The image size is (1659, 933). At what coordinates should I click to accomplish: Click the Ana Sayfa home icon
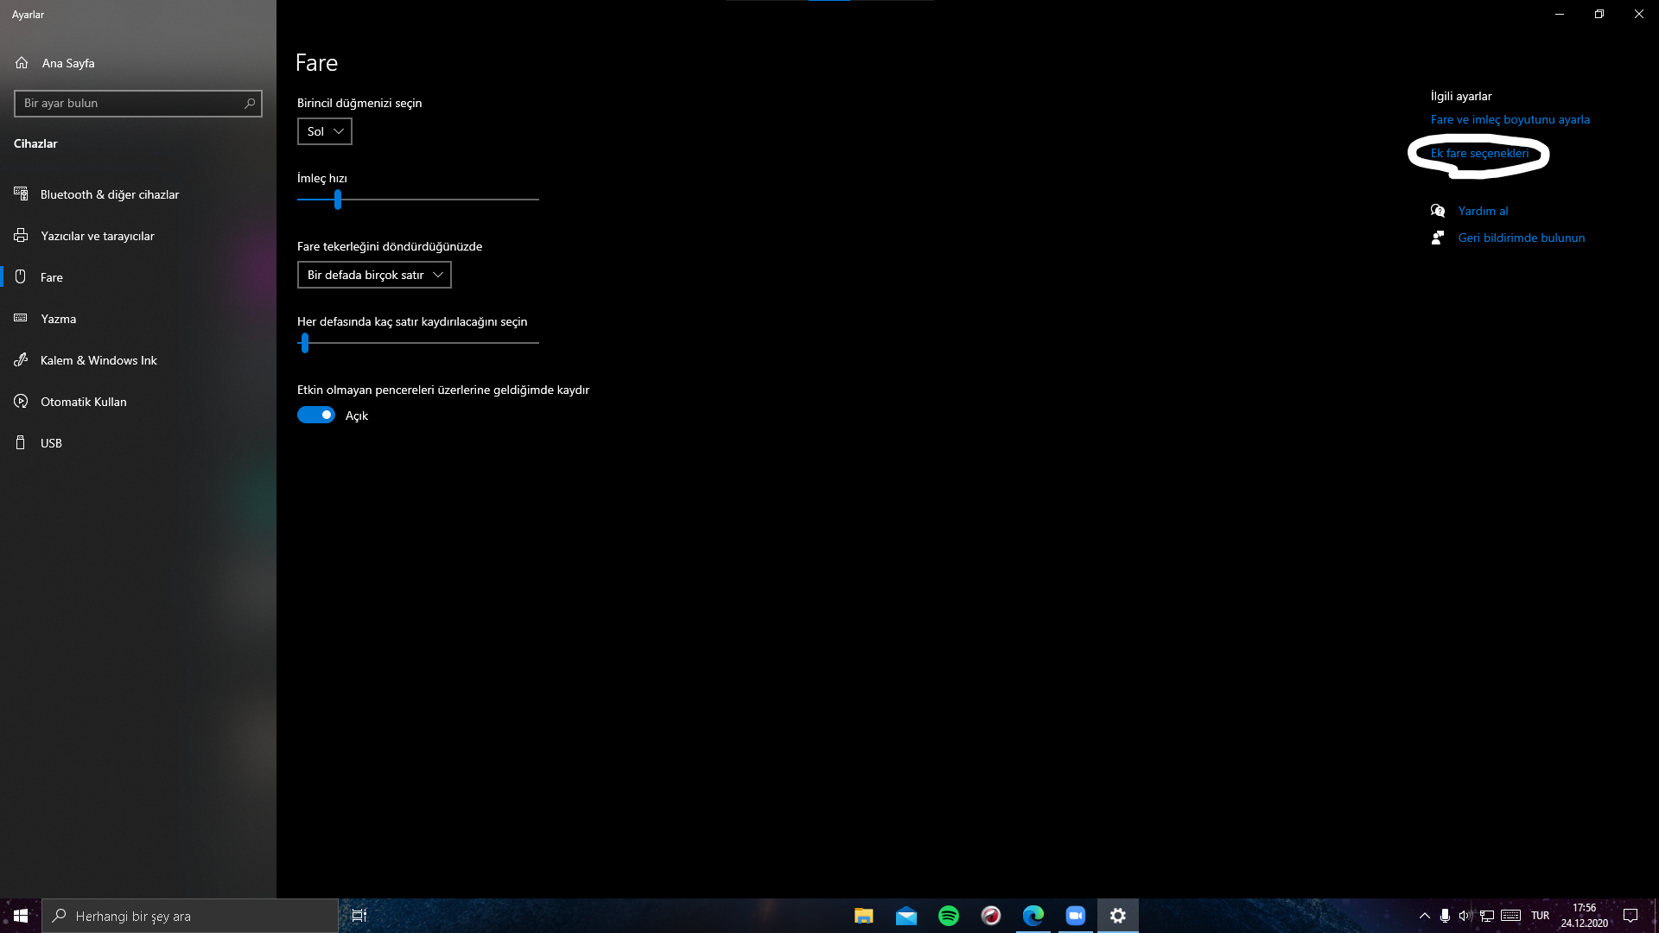22,63
